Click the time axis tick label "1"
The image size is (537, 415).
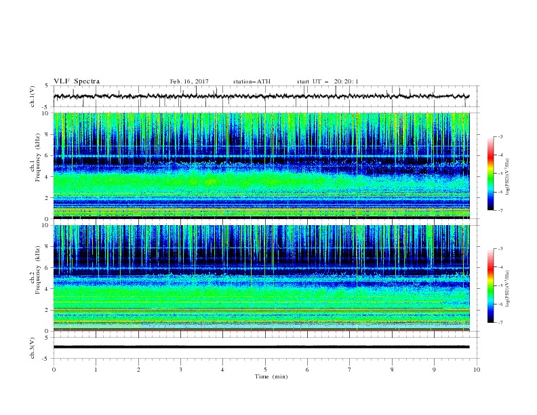pyautogui.click(x=96, y=370)
